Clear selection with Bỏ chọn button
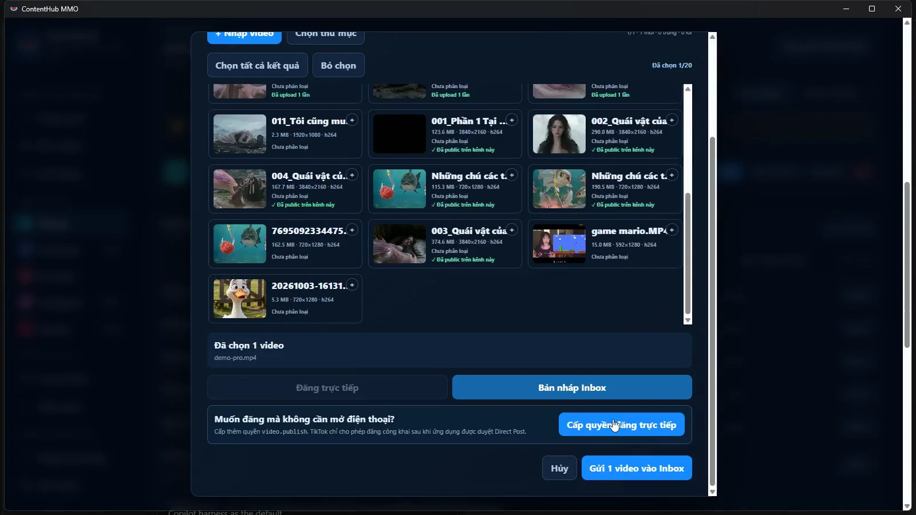The width and height of the screenshot is (916, 515). 338,65
